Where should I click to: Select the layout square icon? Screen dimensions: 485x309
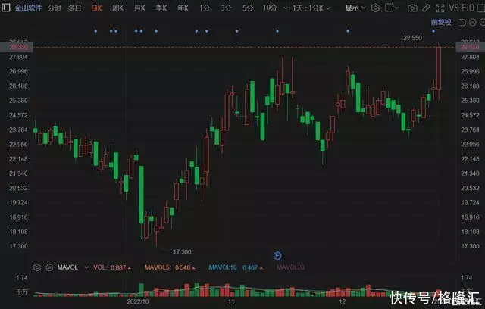click(x=390, y=8)
